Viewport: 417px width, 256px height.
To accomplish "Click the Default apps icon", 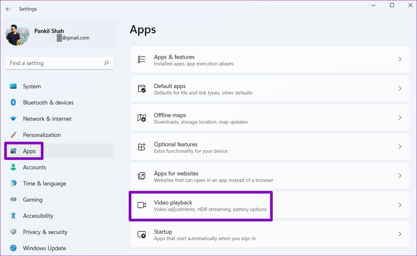I will (x=142, y=88).
